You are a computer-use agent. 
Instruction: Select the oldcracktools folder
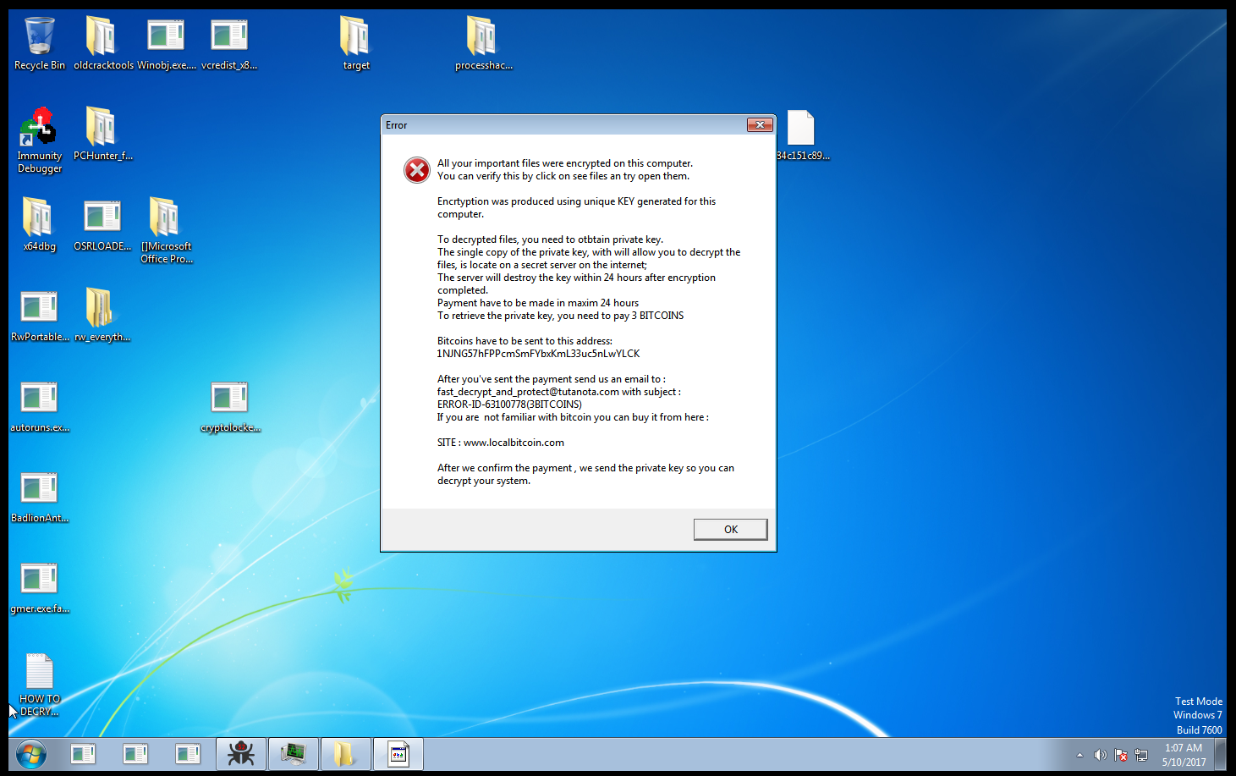pyautogui.click(x=102, y=38)
